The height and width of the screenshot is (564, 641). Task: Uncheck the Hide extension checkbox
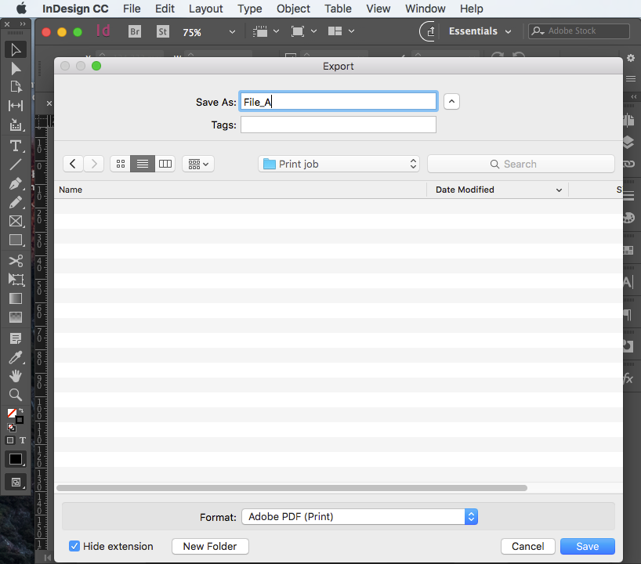click(74, 546)
